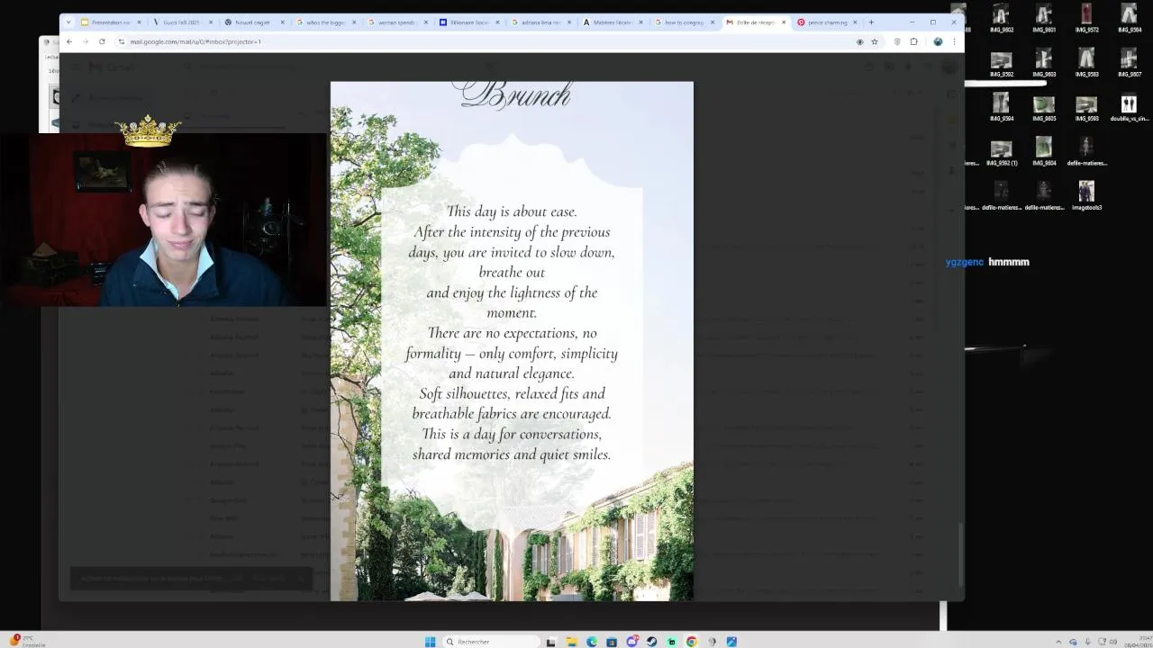Image resolution: width=1153 pixels, height=648 pixels.
Task: Open File Explorer from taskbar
Action: click(x=571, y=642)
